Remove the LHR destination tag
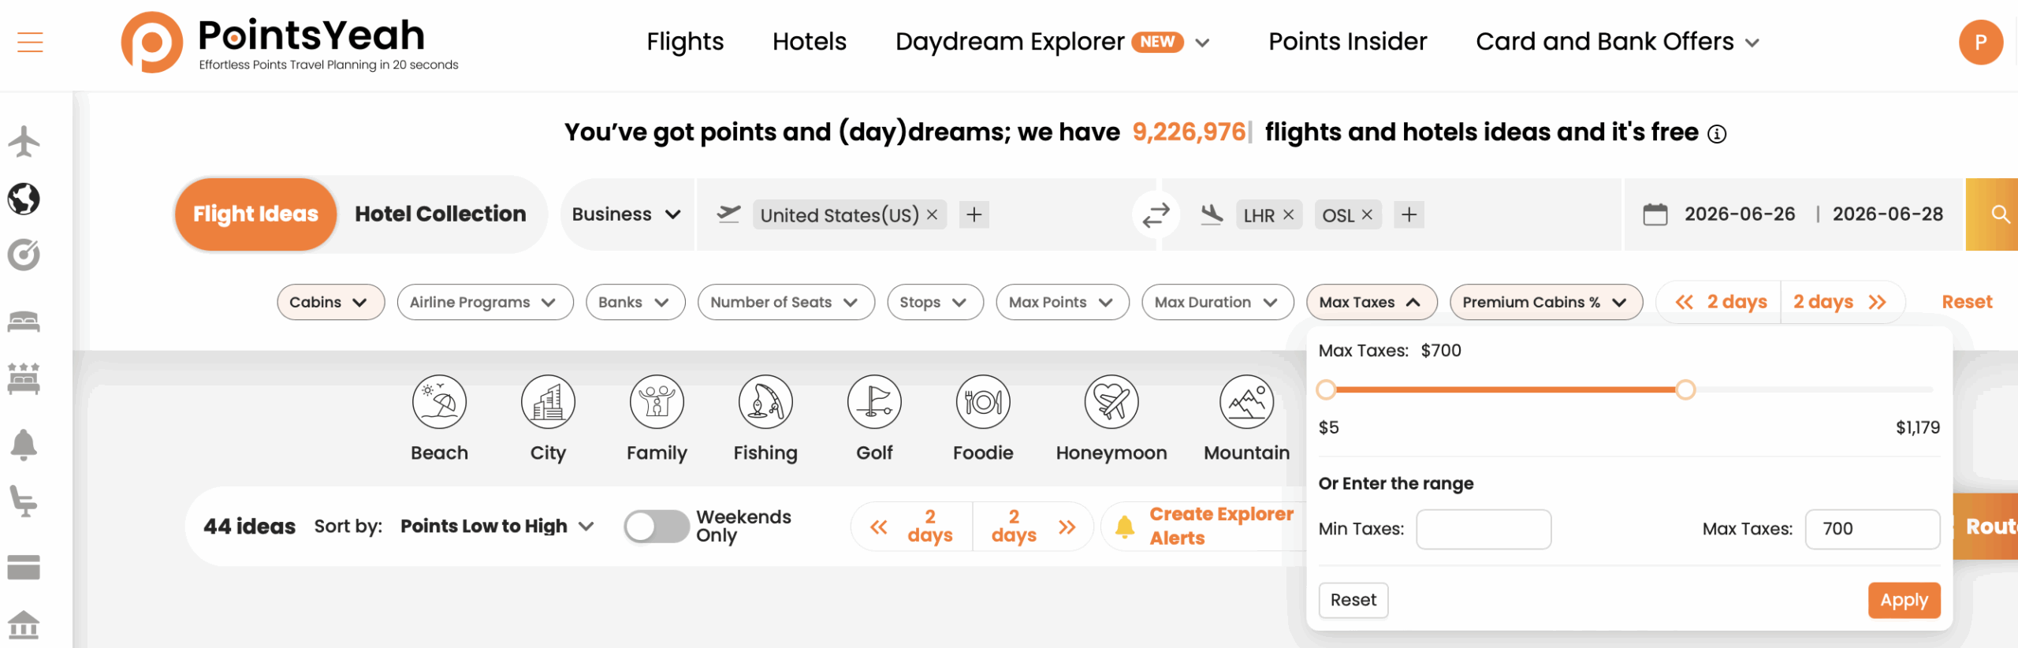2018x648 pixels. click(x=1288, y=214)
